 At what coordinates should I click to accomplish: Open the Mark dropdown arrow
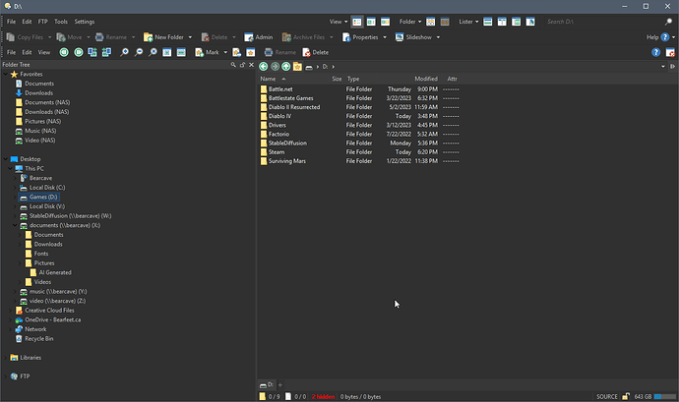pos(225,52)
